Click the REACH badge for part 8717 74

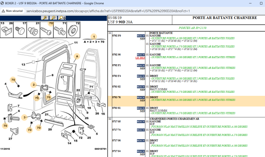coord(141,130)
